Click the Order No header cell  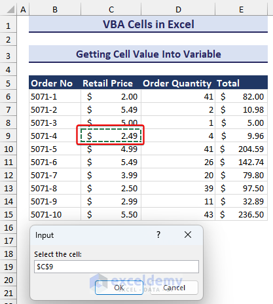pyautogui.click(x=55, y=83)
